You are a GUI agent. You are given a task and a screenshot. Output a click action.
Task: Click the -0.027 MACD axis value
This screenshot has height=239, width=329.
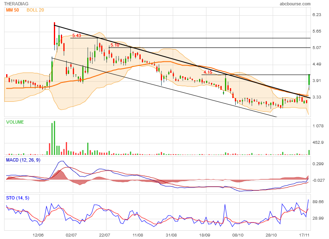point(318,180)
